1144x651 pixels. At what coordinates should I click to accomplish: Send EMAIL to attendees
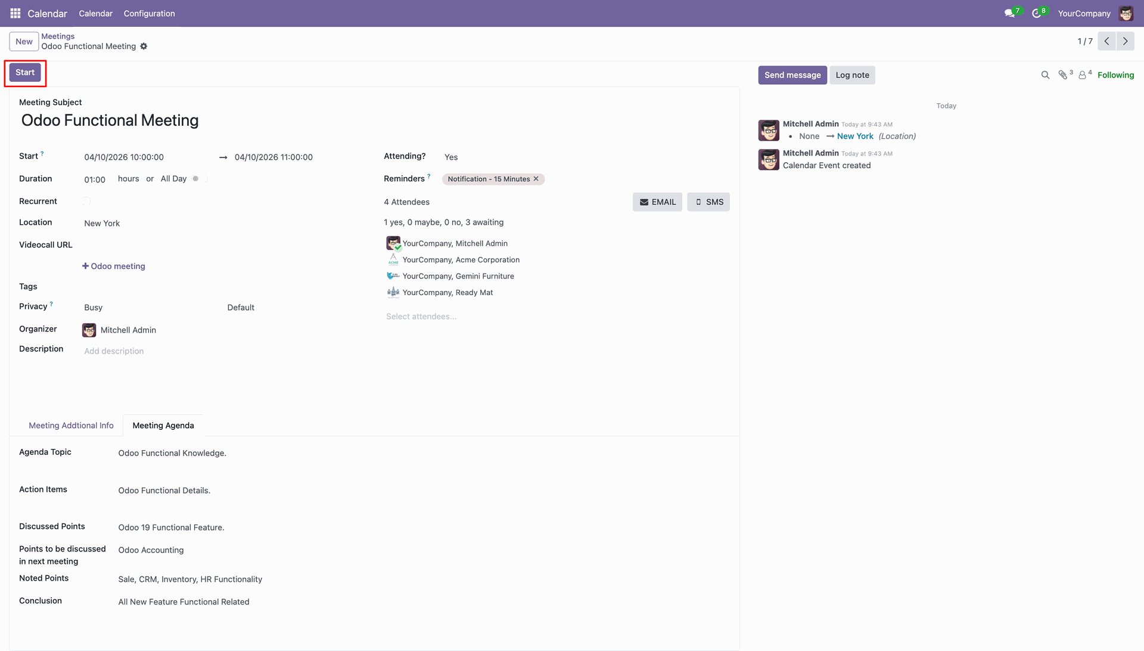click(657, 202)
